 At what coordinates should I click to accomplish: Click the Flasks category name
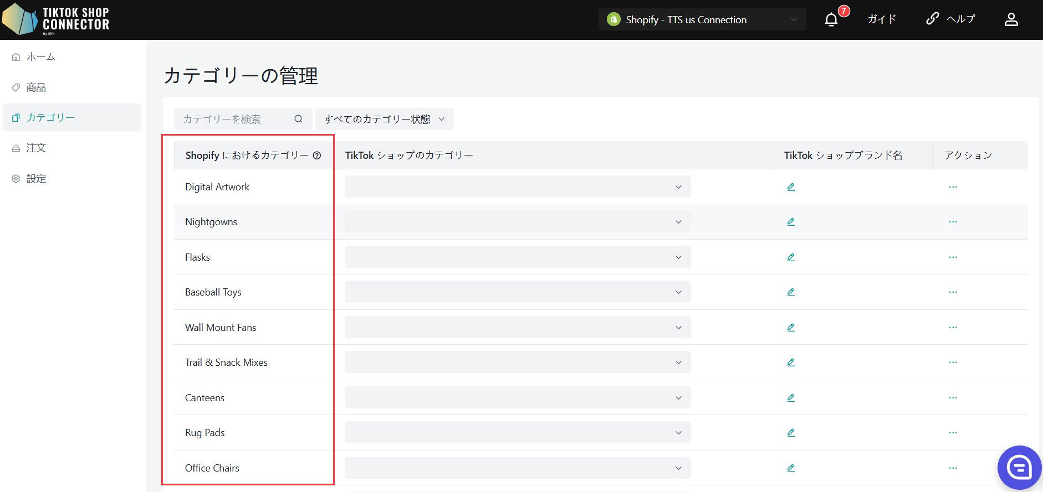198,257
